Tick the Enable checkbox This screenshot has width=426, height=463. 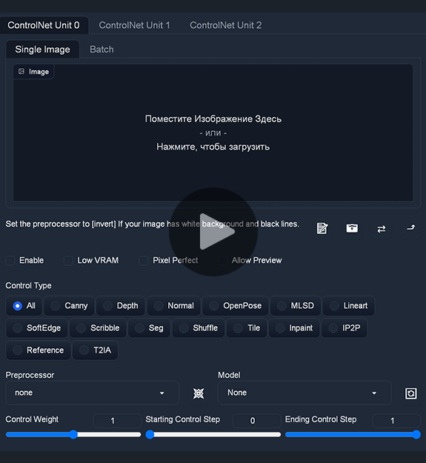click(x=10, y=261)
